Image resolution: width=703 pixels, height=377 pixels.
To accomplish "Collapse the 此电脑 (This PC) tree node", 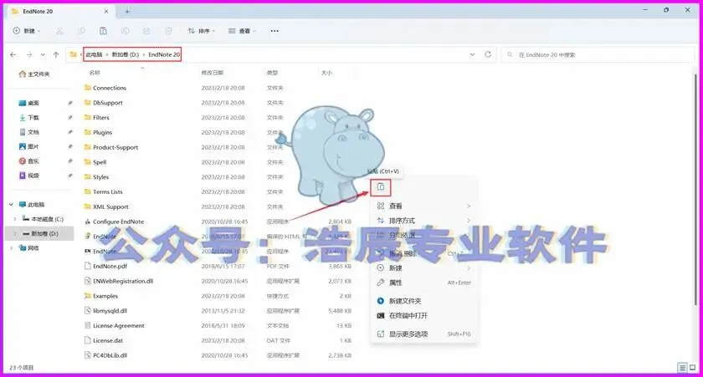I will [11, 205].
